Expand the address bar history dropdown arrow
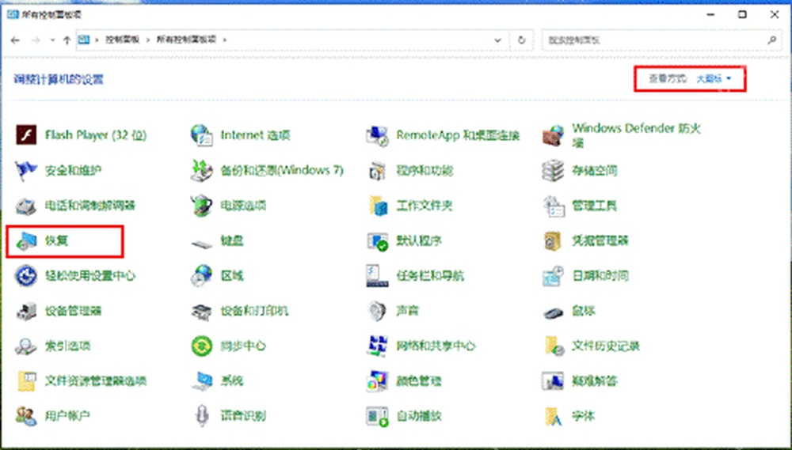 497,40
